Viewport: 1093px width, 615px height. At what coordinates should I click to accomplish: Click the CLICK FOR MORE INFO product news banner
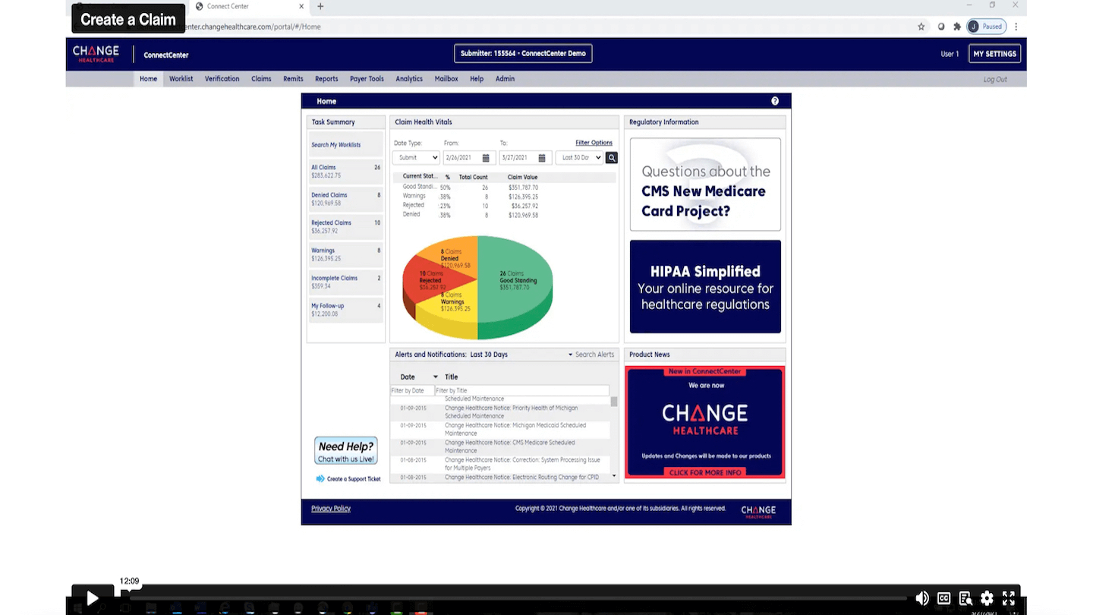point(705,423)
